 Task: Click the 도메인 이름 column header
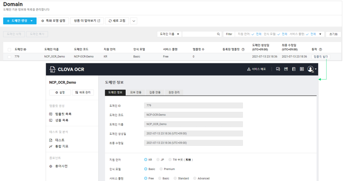tap(51, 50)
